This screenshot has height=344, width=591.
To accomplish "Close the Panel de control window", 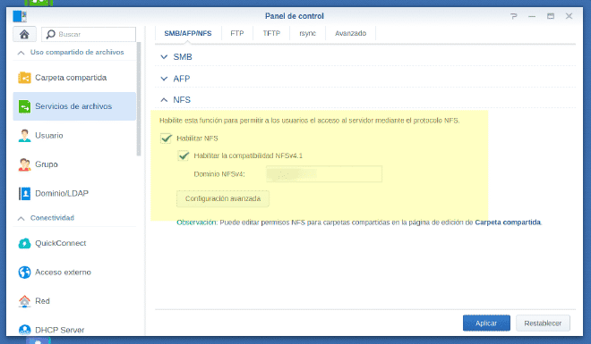I will click(x=570, y=16).
